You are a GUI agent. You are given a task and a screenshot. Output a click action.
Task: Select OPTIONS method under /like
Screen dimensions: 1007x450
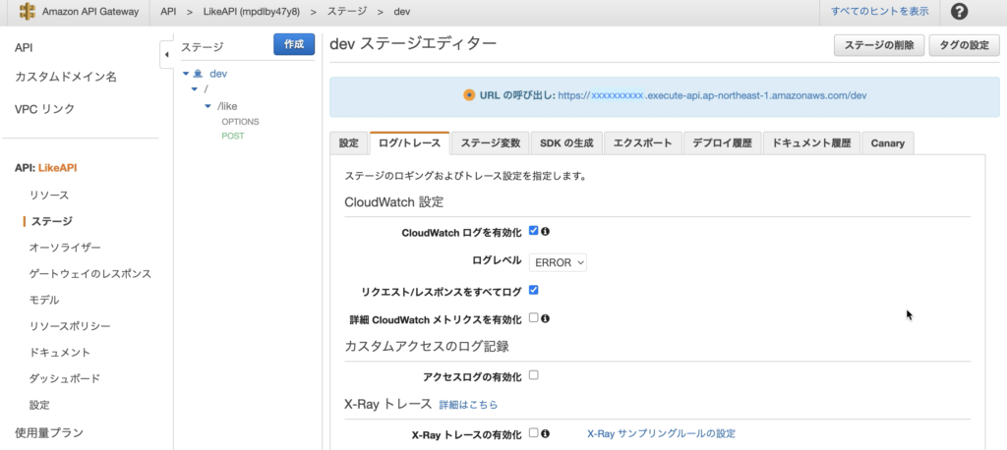pos(240,121)
